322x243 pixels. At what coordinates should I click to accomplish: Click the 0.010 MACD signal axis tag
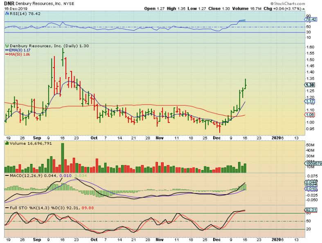(x=311, y=189)
